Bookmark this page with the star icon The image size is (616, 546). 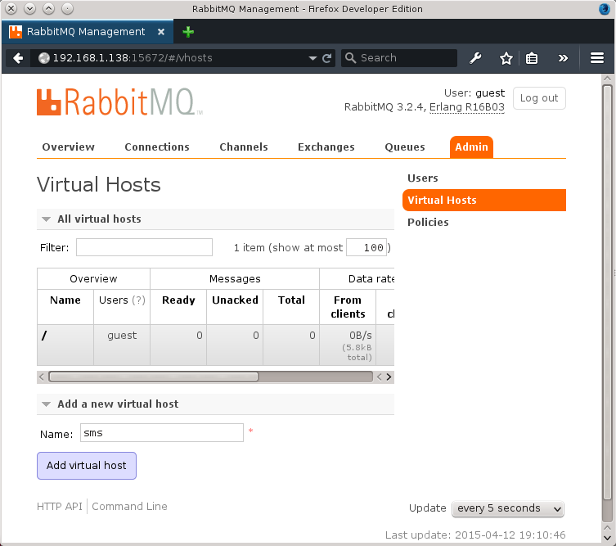pyautogui.click(x=506, y=58)
